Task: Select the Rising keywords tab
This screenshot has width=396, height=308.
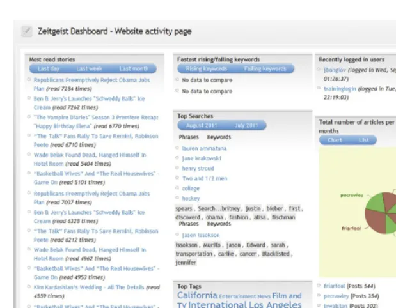Action: point(207,68)
